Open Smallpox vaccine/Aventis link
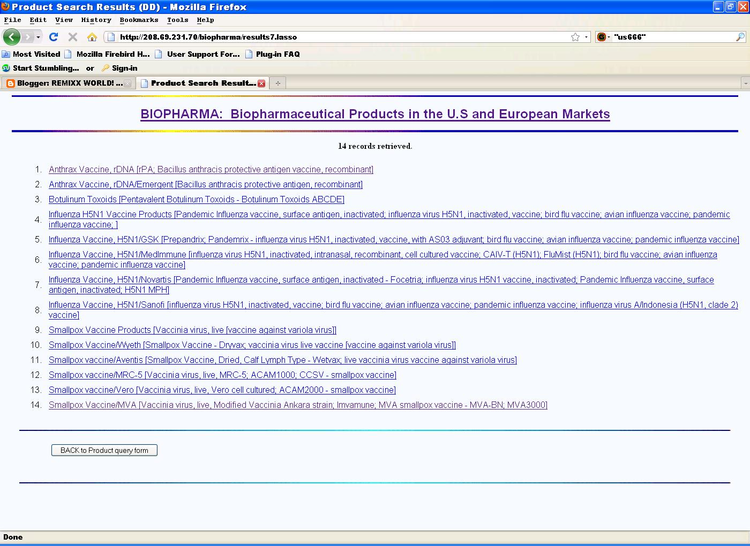This screenshot has width=750, height=546. pos(283,360)
